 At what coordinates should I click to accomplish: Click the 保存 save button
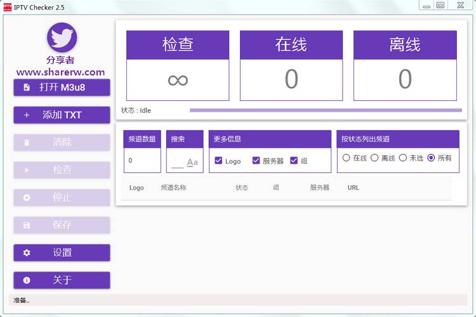(x=62, y=225)
